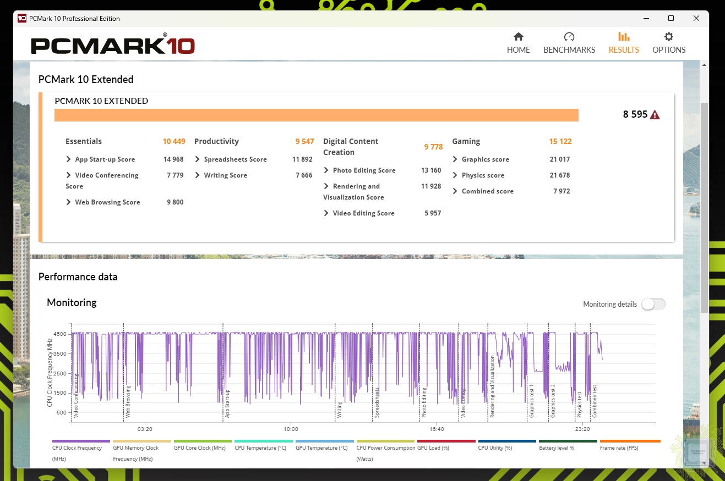Select the CPU Power Consumption legend swatch
725x481 pixels.
coord(385,441)
